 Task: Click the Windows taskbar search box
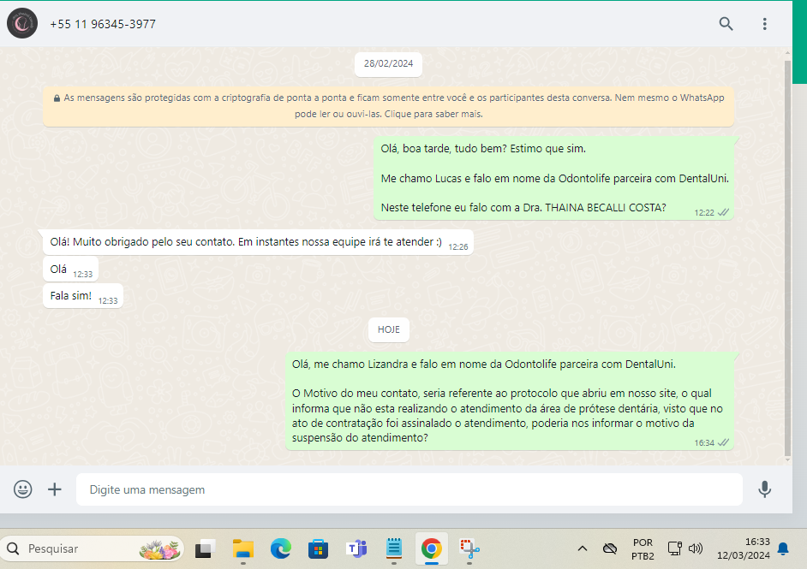tap(93, 549)
